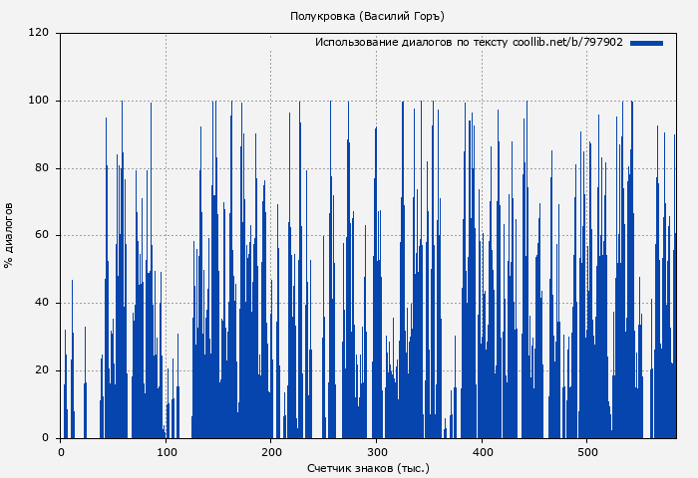Click the 0 tick on the horizontal axis
698x478 pixels.
(x=61, y=451)
